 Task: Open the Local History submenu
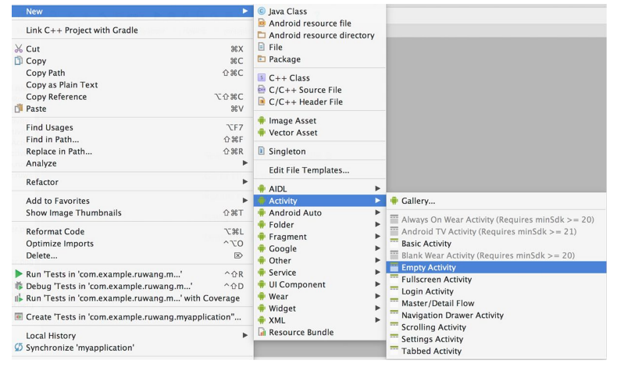[x=245, y=335]
